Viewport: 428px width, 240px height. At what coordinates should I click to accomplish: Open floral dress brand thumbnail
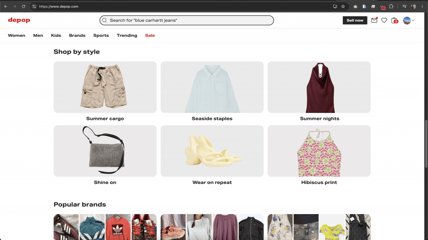[280, 227]
